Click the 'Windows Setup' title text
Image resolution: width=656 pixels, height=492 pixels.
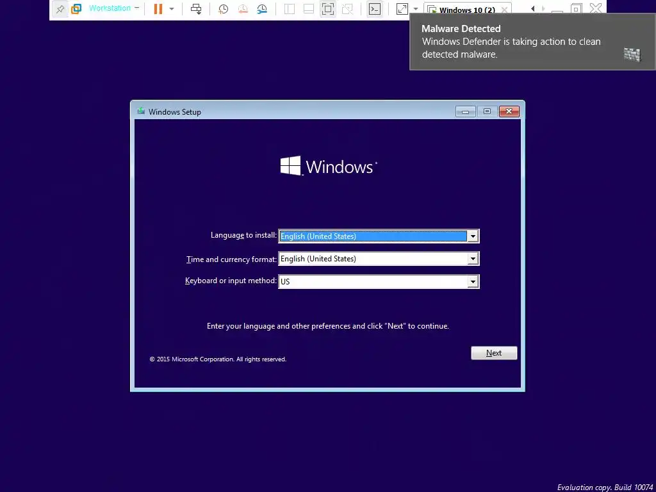pyautogui.click(x=175, y=111)
